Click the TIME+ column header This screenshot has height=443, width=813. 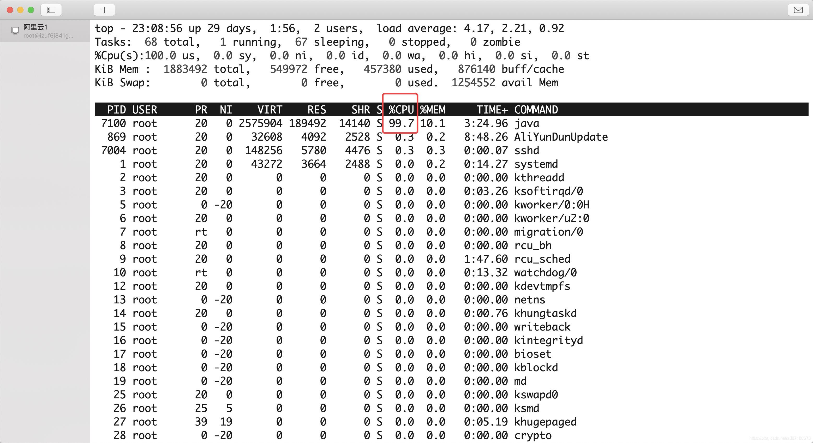pyautogui.click(x=492, y=110)
